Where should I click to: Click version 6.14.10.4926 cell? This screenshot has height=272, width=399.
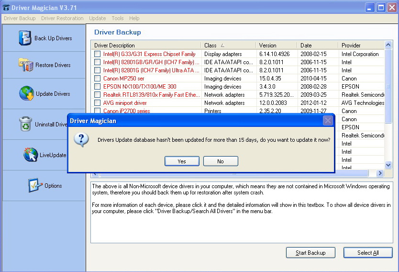tap(275, 54)
